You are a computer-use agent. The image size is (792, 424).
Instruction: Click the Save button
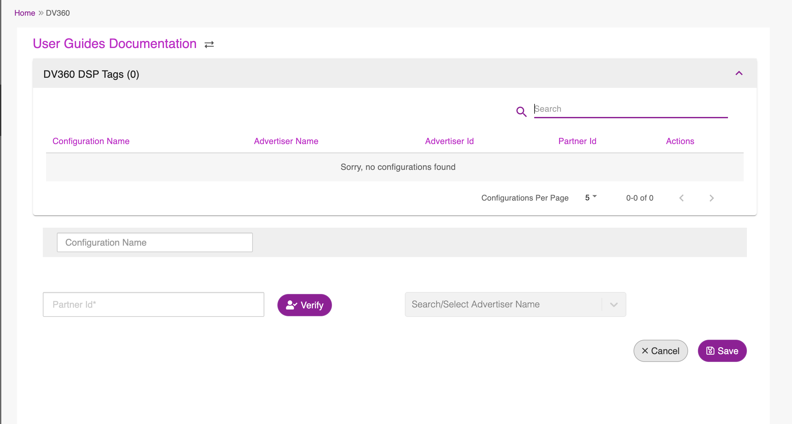tap(722, 351)
